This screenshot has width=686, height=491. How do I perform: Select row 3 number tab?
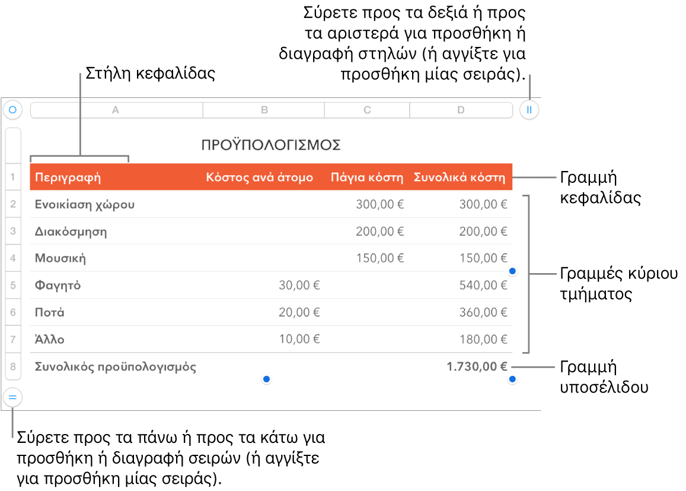[x=13, y=231]
